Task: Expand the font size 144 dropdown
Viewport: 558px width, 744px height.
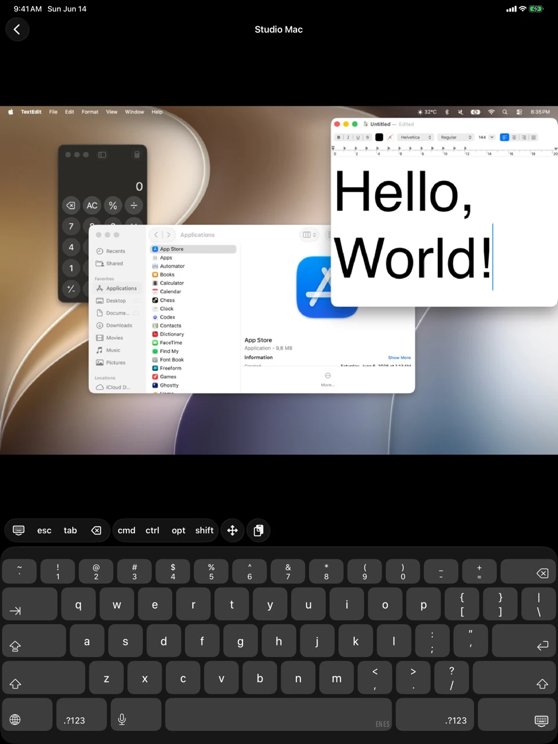Action: click(492, 137)
